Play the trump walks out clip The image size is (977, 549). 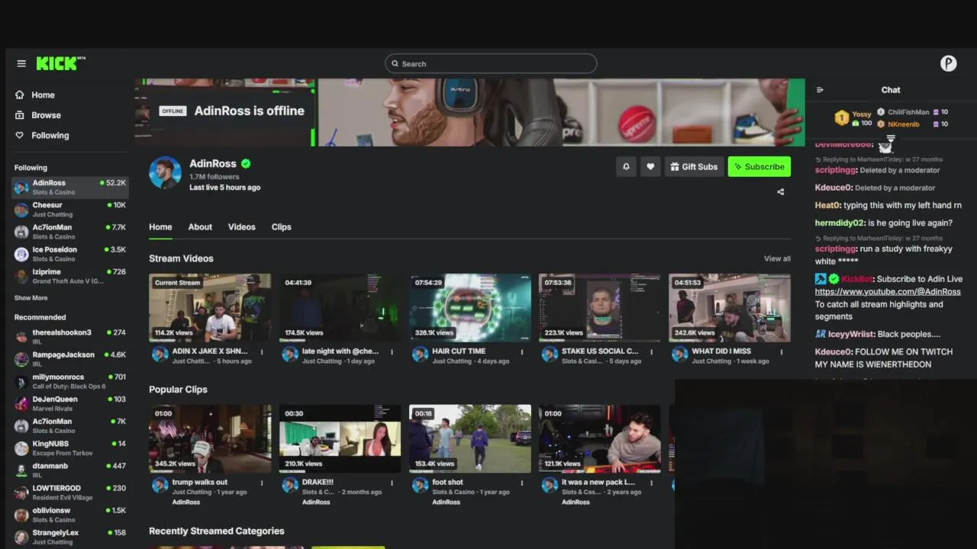[x=210, y=438]
